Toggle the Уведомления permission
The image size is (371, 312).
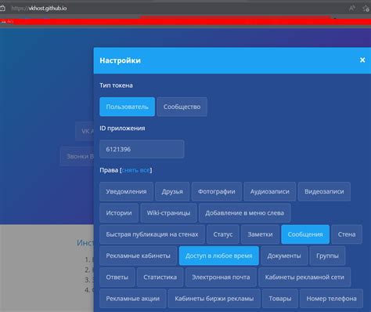[x=126, y=191]
